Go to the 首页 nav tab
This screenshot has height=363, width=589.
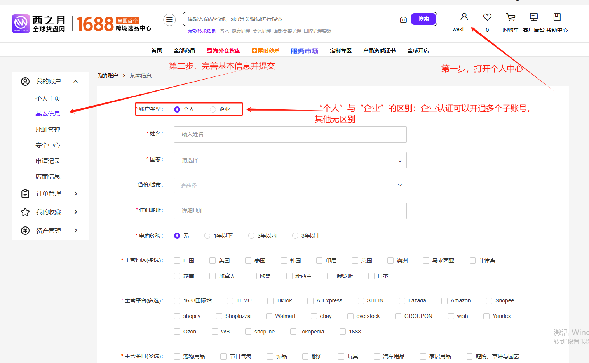(x=157, y=50)
